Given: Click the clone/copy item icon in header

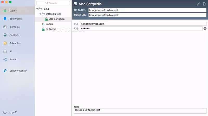Looking at the screenshot, I should [x=204, y=4].
